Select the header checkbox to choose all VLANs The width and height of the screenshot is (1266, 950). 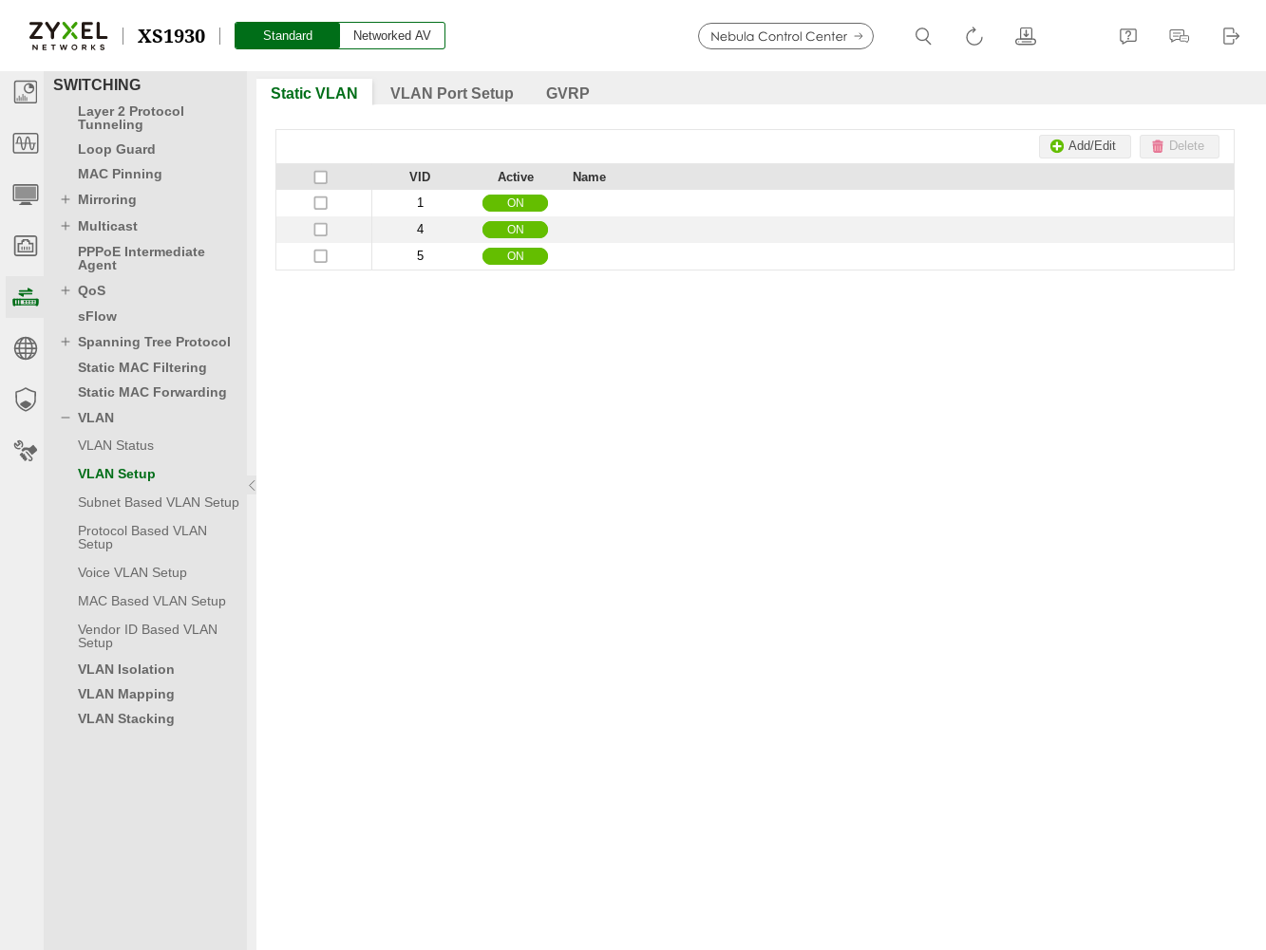[320, 177]
